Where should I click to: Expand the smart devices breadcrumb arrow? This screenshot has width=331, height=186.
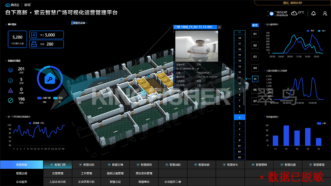(87, 23)
